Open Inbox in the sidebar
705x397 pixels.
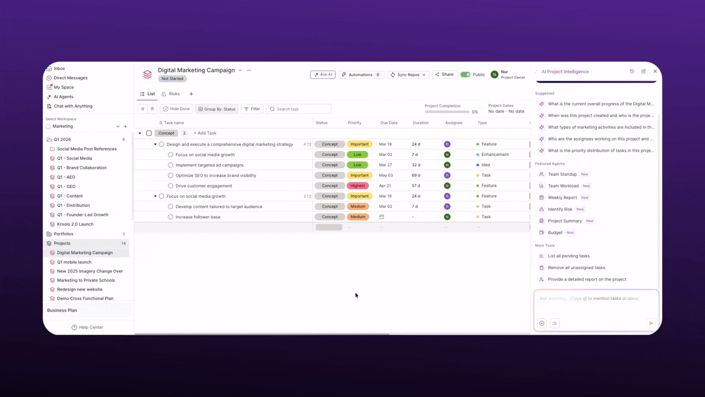tap(59, 69)
